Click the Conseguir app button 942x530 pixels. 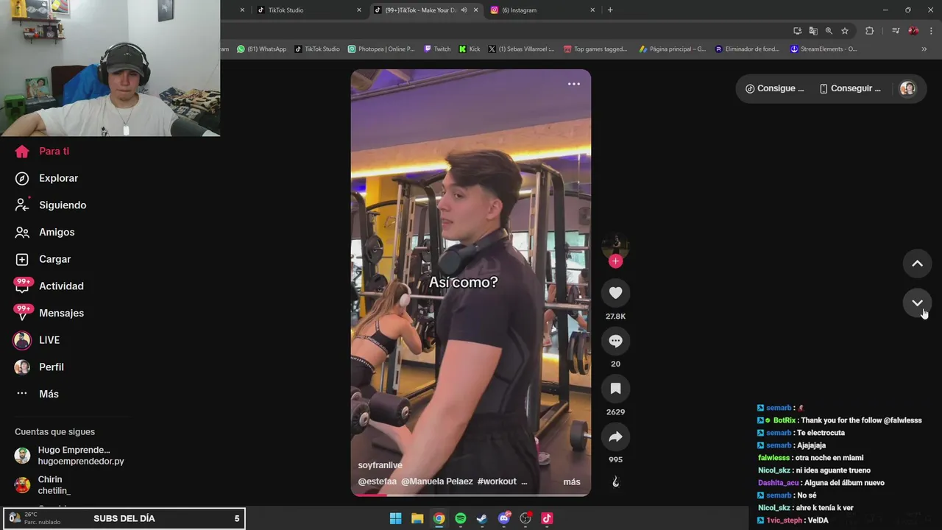click(x=850, y=88)
